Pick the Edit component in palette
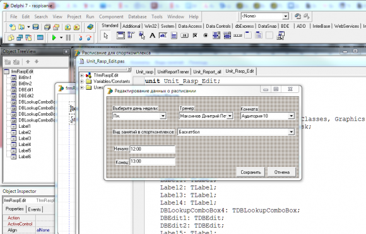Screen dimensions: 366x234 [x=163, y=35]
